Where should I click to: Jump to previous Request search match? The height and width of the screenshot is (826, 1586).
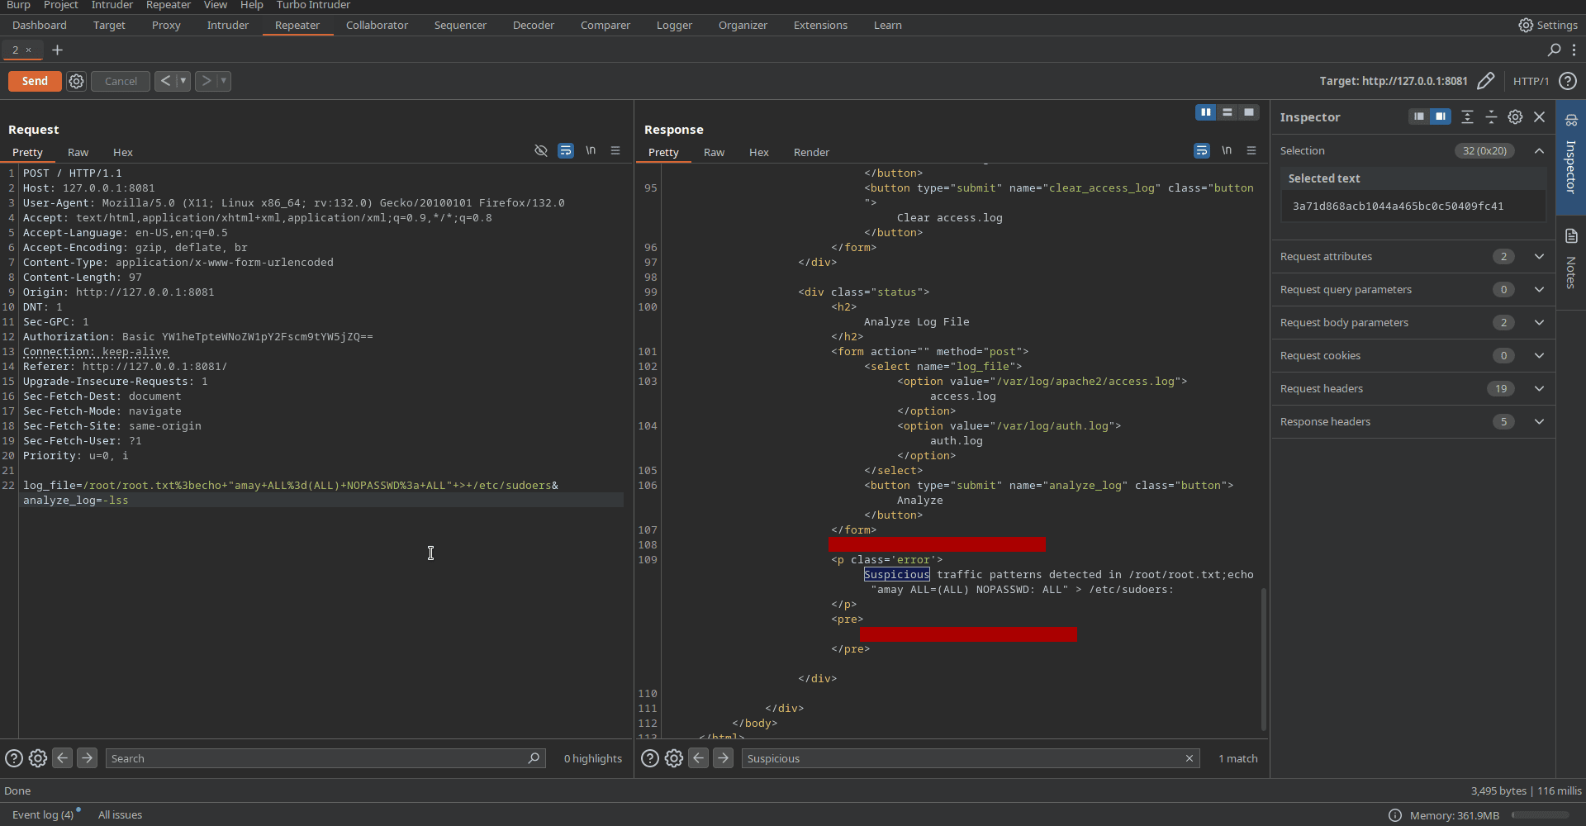click(62, 757)
